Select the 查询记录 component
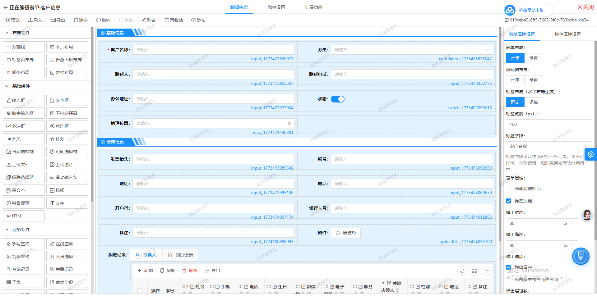The height and width of the screenshot is (296, 597). [24, 269]
